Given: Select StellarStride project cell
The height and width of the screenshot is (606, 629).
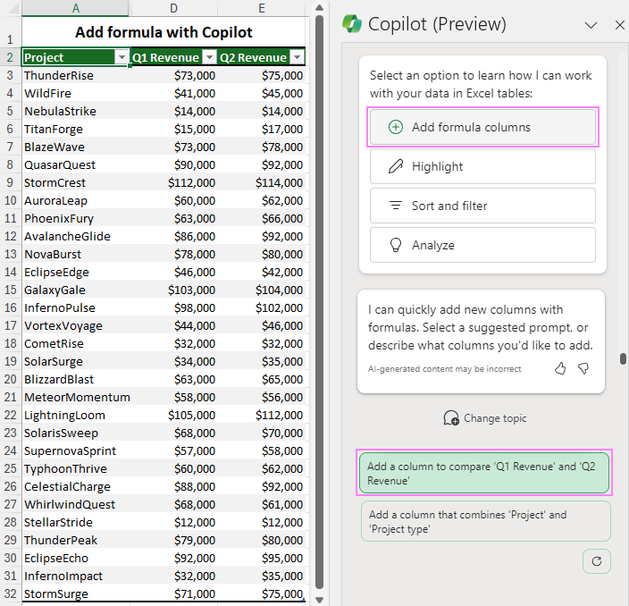Looking at the screenshot, I should click(x=76, y=522).
